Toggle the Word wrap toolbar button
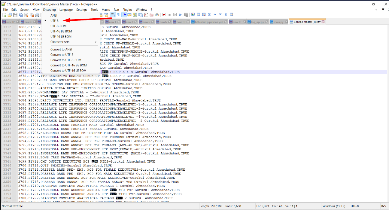The height and width of the screenshot is (210, 389). point(113,15)
